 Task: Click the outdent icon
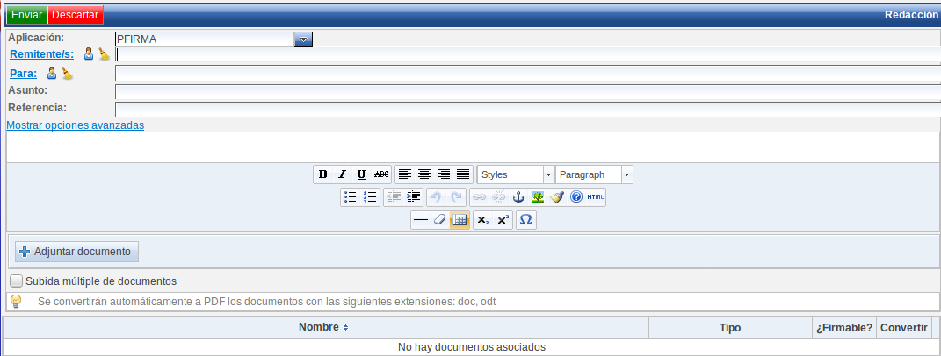tap(394, 197)
